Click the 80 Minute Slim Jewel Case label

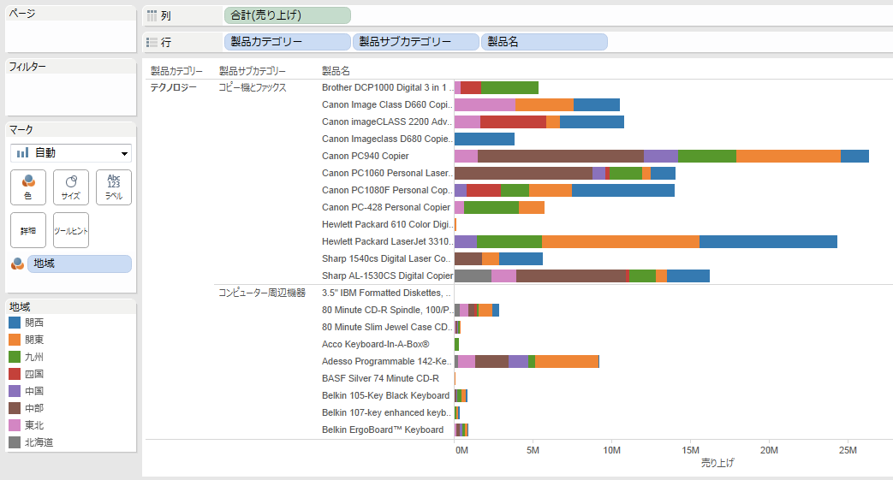coord(387,327)
